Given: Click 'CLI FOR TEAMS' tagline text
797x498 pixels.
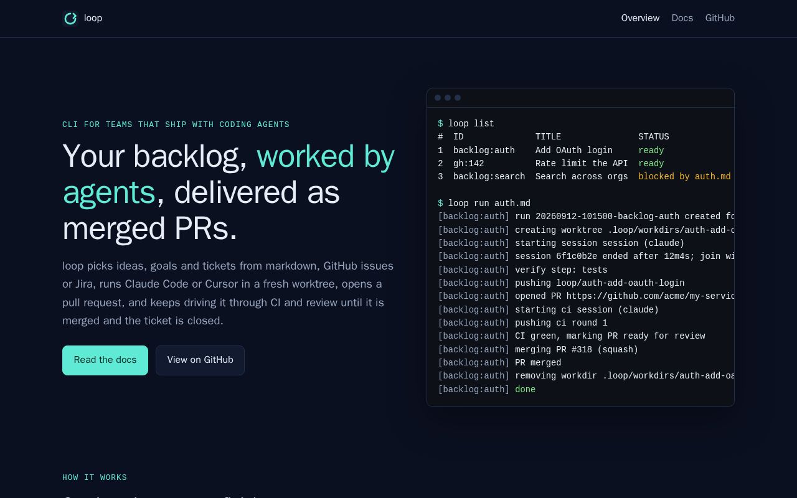Looking at the screenshot, I should click(x=176, y=125).
